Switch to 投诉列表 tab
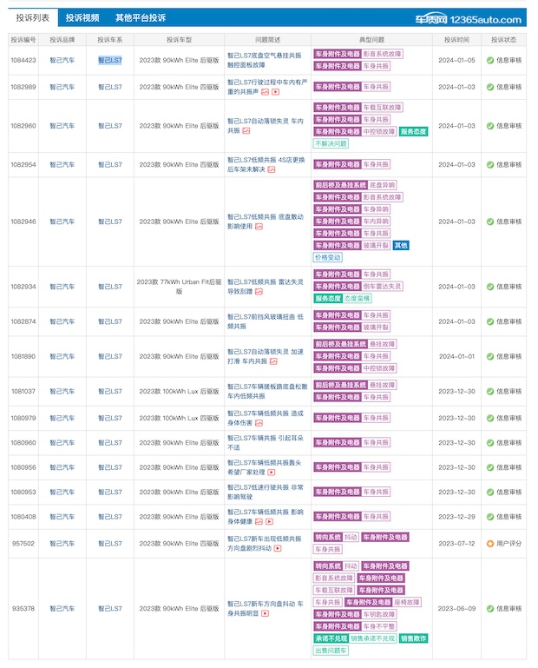Viewport: 538px width, 668px height. pos(33,17)
